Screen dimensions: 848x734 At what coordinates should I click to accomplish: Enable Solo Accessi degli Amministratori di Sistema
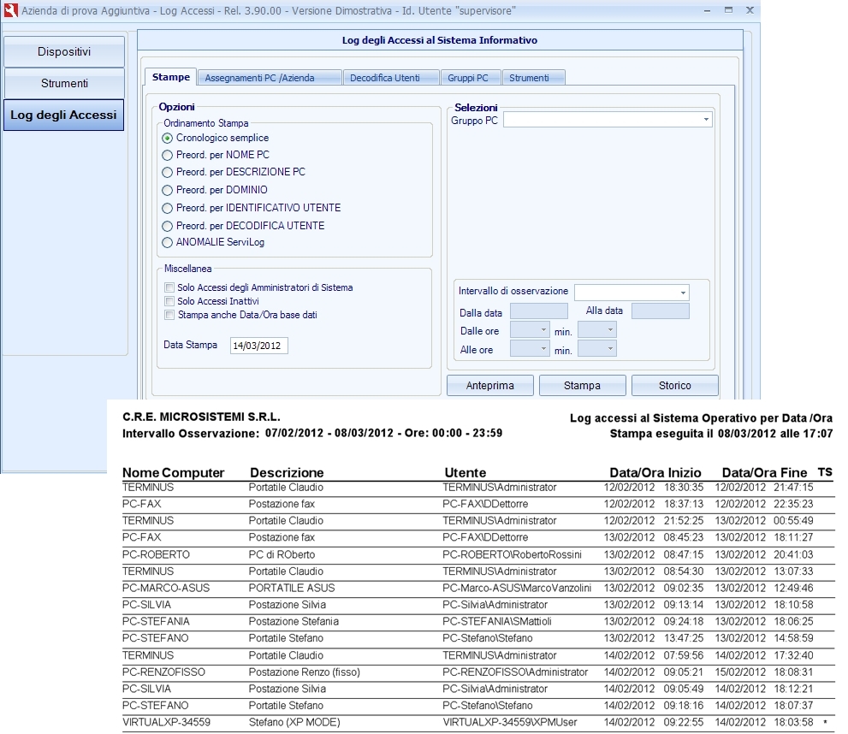tap(169, 287)
